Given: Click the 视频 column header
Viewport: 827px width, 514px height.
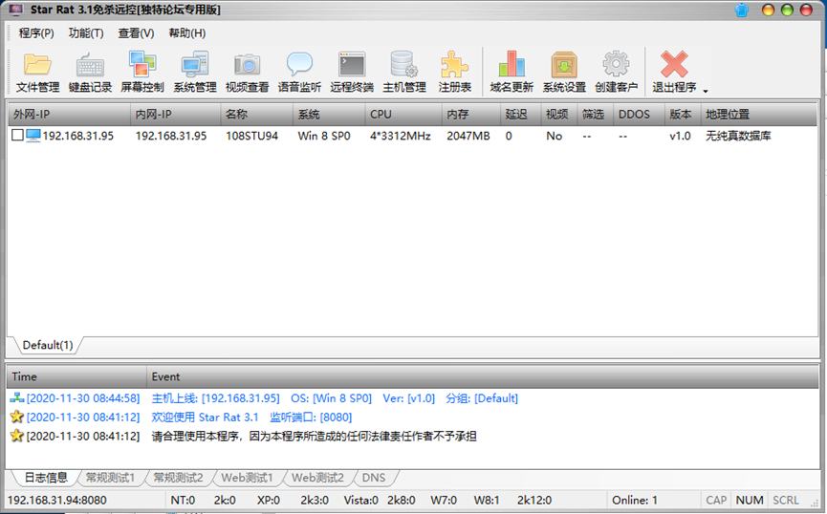Looking at the screenshot, I should click(x=559, y=115).
